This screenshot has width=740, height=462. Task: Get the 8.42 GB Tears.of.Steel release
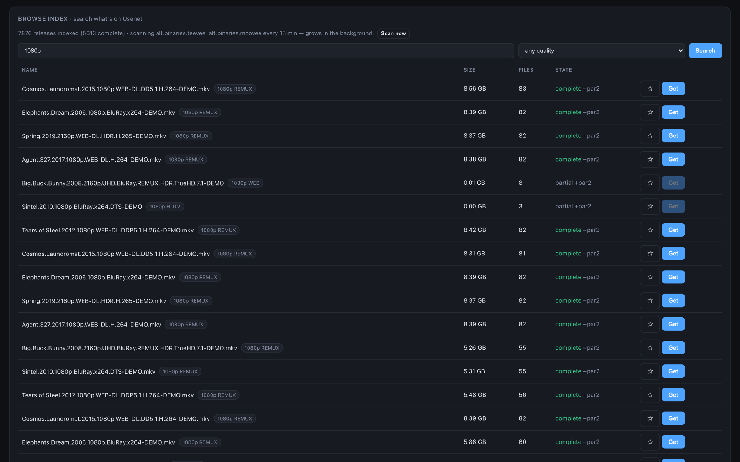point(673,230)
